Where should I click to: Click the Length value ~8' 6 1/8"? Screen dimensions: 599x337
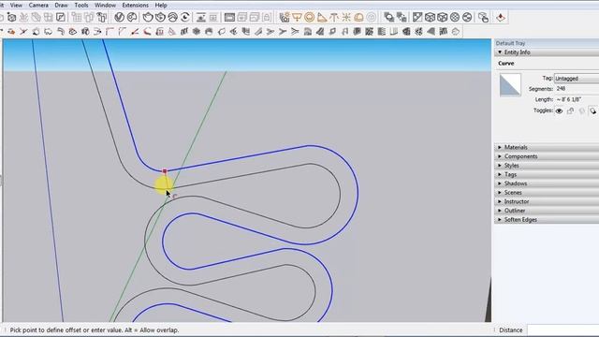pos(569,99)
